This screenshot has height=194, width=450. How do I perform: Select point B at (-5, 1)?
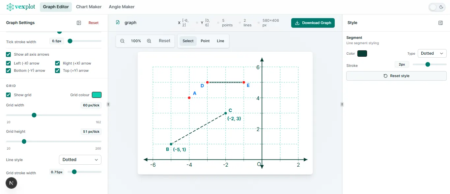[x=171, y=144]
